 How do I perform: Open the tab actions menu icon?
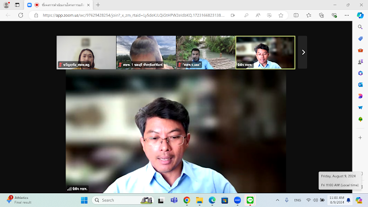click(17, 5)
